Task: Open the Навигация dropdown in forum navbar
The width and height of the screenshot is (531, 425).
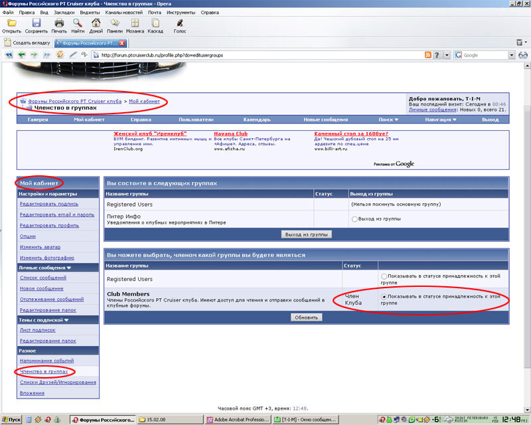Action: click(441, 120)
